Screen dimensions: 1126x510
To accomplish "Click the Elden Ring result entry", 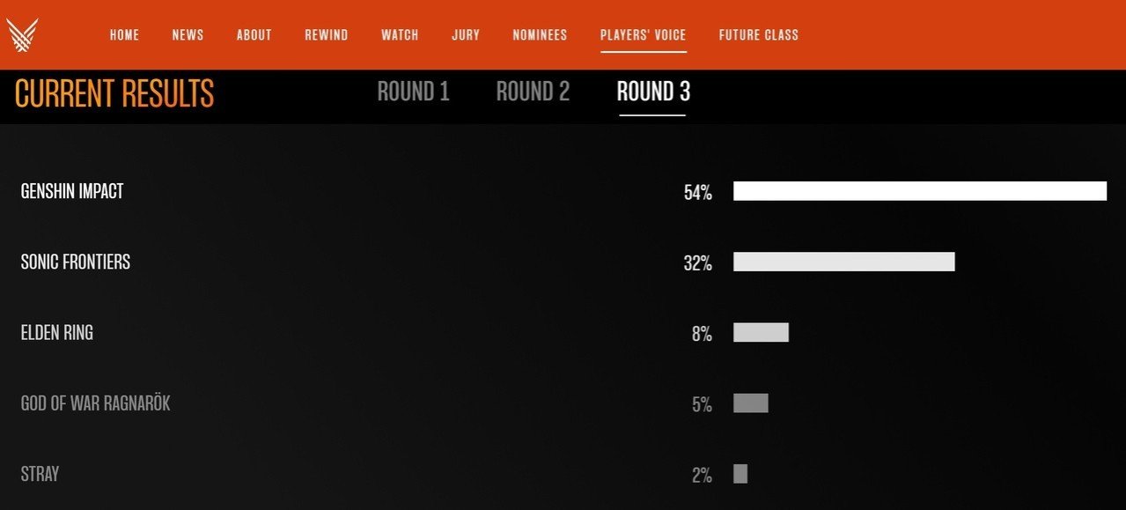I will (x=57, y=333).
